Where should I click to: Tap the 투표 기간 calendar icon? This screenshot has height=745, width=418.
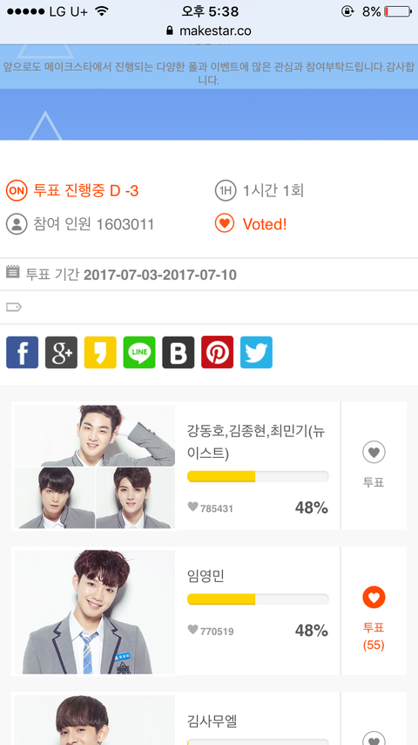pos(13,272)
